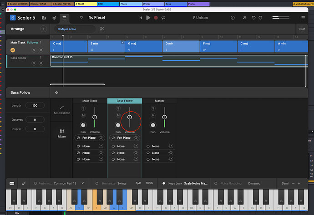This screenshot has width=314, height=215.
Task: Adjust the Main Track volume fader
Action: pos(95,117)
